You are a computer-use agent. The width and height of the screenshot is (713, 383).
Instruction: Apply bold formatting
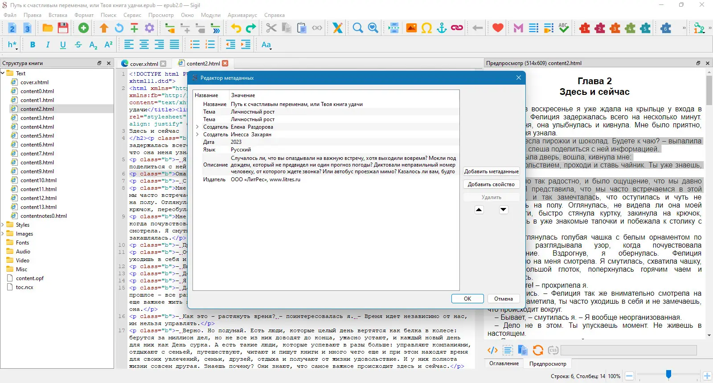click(x=33, y=45)
